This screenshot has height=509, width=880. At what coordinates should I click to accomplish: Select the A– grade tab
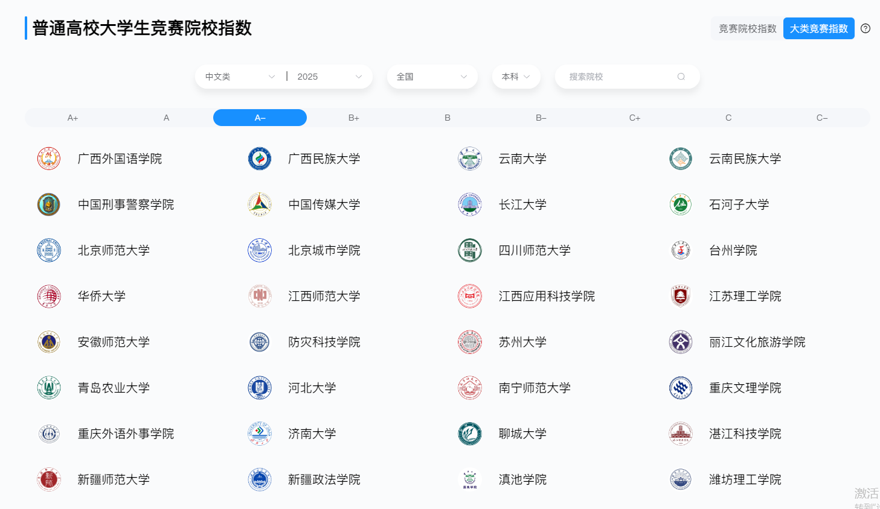pyautogui.click(x=260, y=118)
